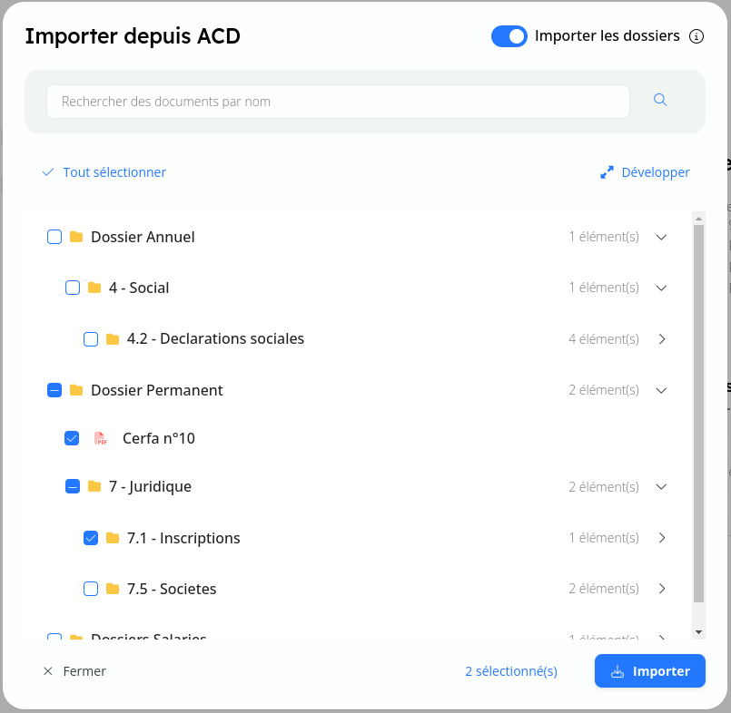731x713 pixels.
Task: Click the Cerfa n°10 PDF file icon
Action: click(100, 439)
